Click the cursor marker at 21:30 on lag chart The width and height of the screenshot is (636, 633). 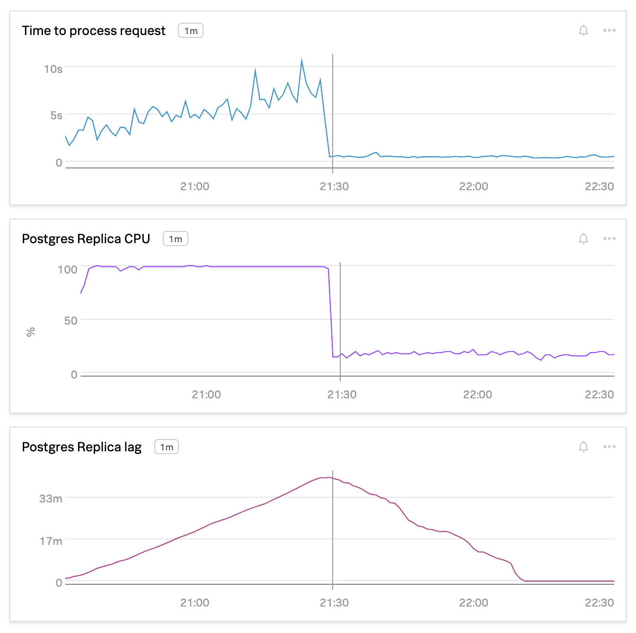pos(333,530)
